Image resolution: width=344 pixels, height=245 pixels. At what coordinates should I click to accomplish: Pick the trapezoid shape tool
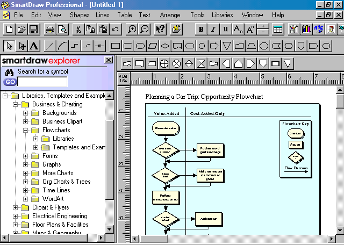coord(251,46)
